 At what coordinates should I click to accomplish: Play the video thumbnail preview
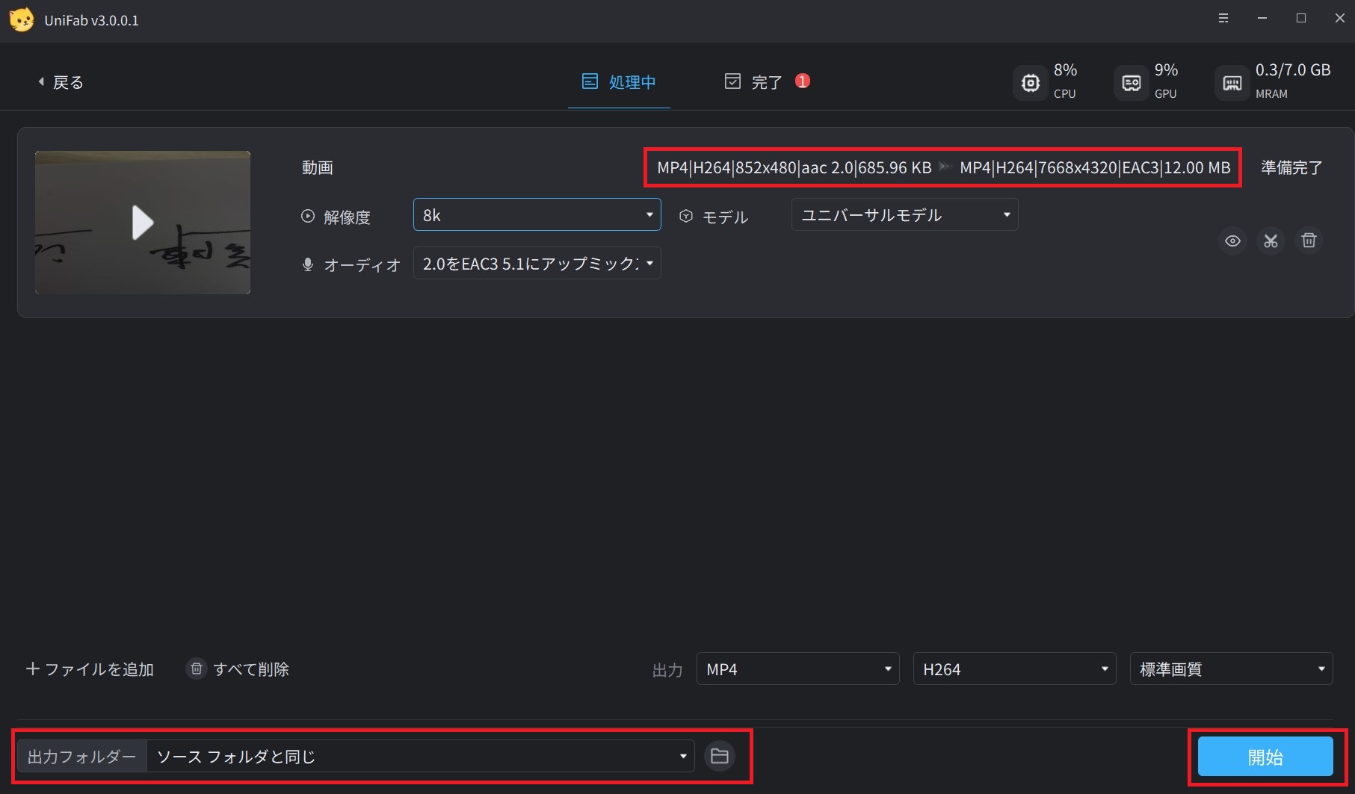pyautogui.click(x=142, y=223)
